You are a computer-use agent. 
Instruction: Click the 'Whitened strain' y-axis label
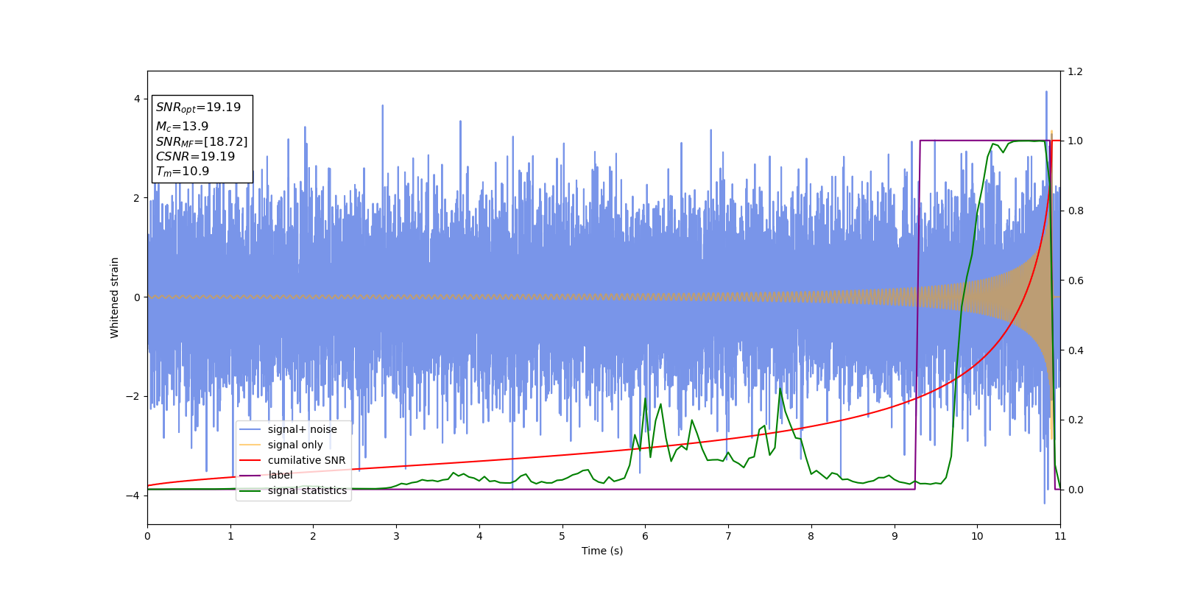coord(115,297)
